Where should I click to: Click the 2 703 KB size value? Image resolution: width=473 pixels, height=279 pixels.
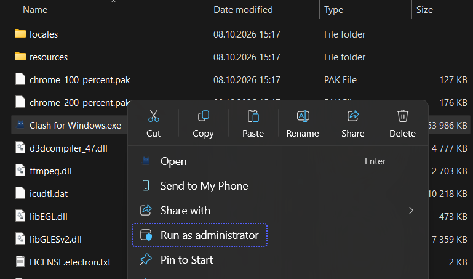tap(450, 171)
